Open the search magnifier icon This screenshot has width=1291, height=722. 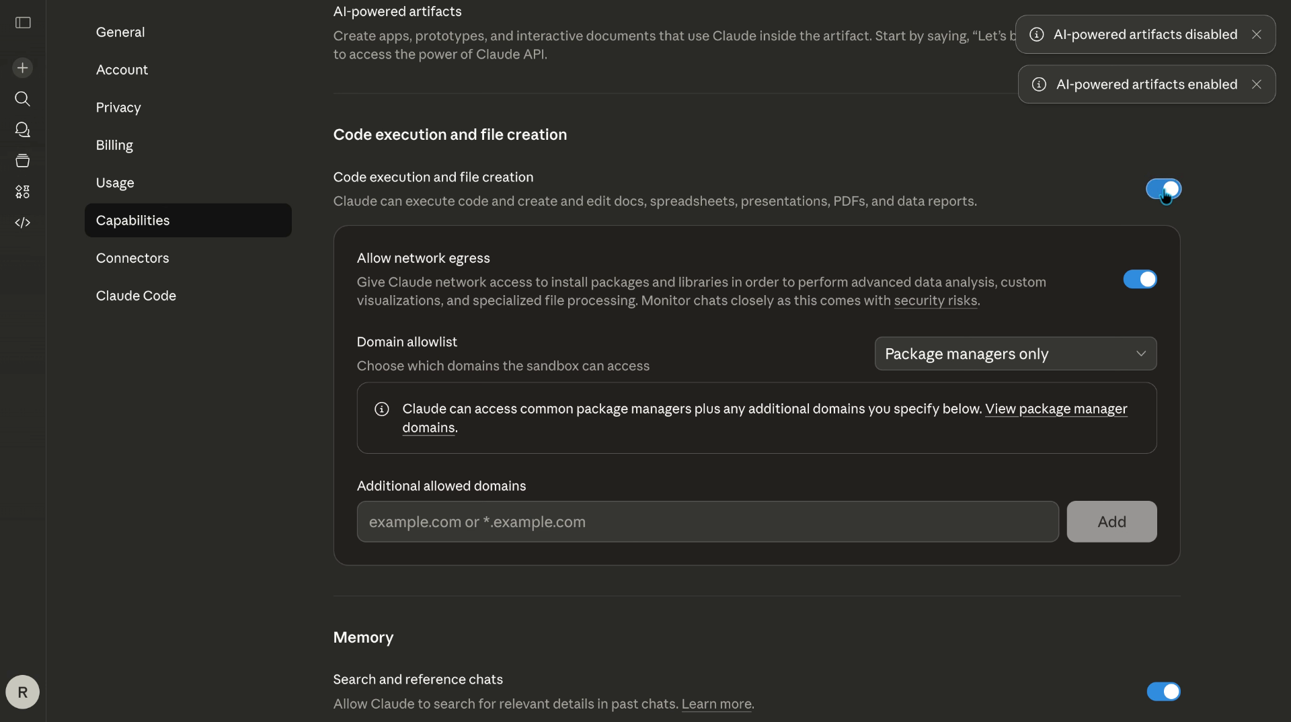click(23, 99)
